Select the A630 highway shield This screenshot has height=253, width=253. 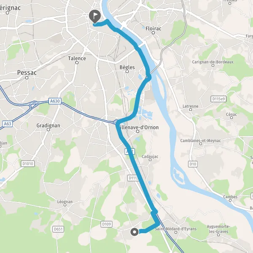[x=55, y=101]
